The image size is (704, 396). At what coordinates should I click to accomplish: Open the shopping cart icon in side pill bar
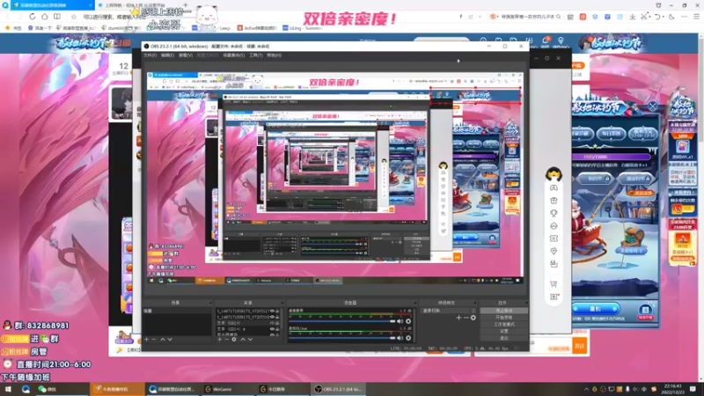click(x=554, y=283)
